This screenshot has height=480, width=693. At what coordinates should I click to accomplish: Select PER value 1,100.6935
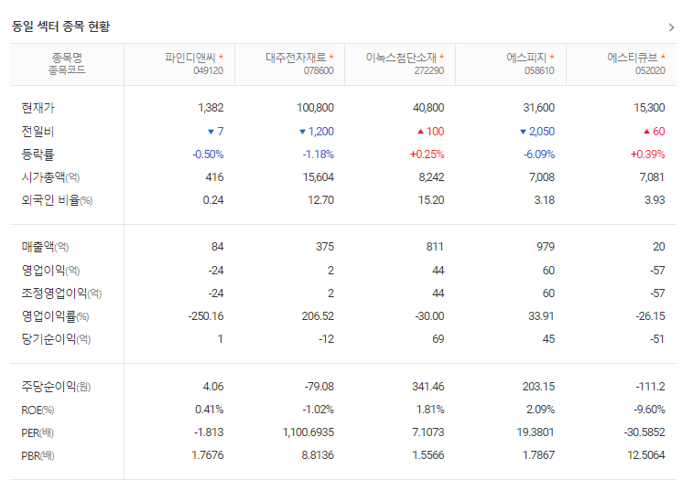click(x=309, y=432)
